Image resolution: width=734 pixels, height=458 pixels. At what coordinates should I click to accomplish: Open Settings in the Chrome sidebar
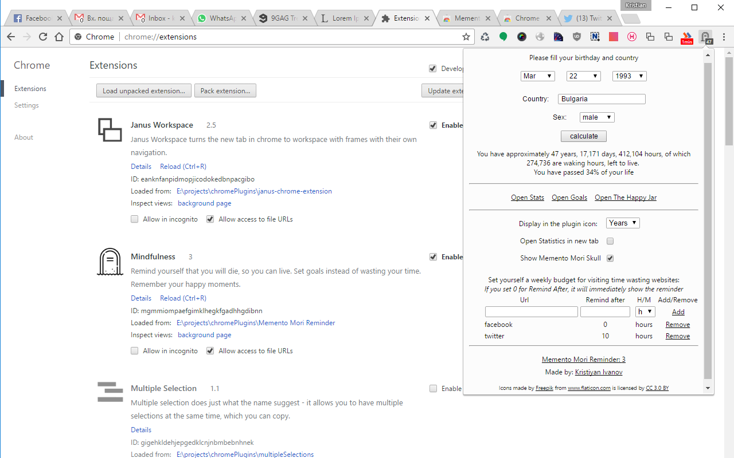coord(26,105)
